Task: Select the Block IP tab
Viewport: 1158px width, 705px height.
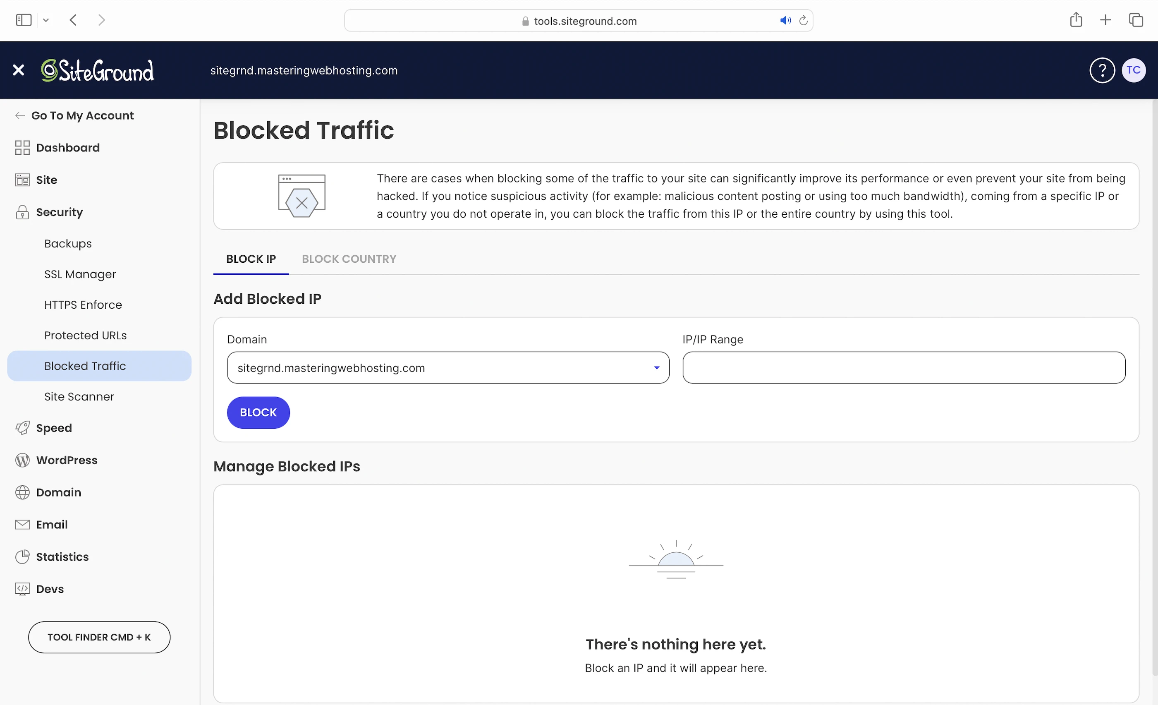Action: (251, 259)
